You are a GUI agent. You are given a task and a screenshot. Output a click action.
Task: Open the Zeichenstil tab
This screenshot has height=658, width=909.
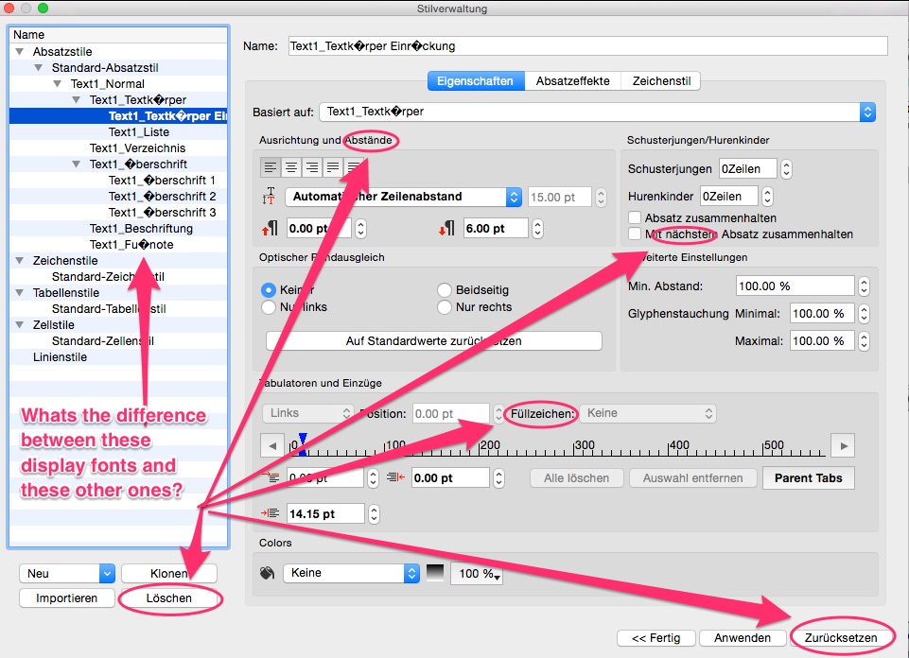(x=661, y=81)
